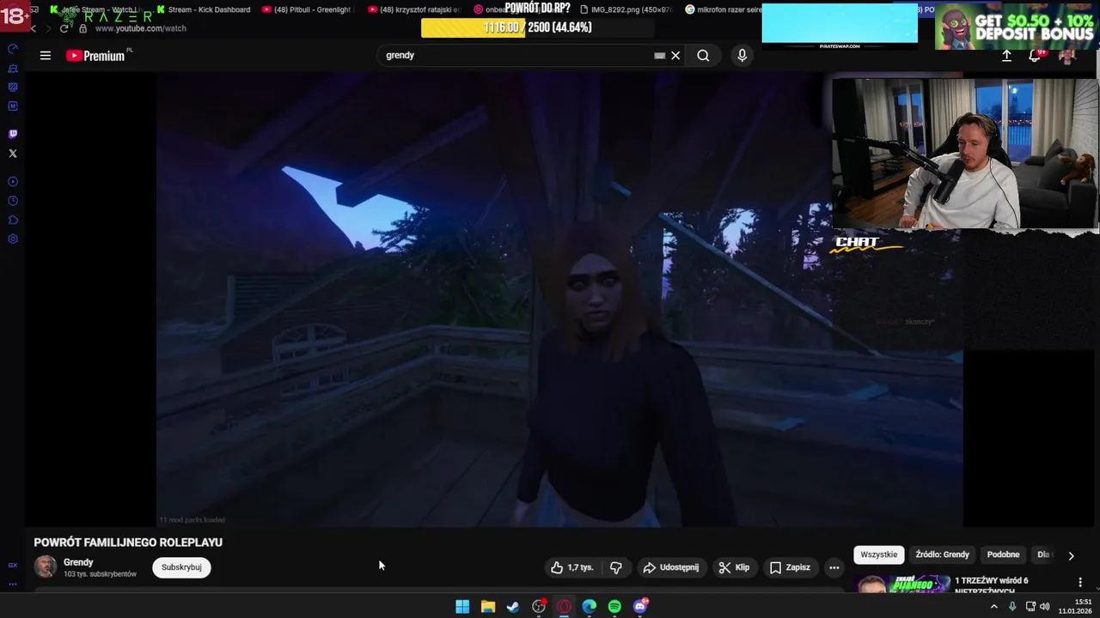Image resolution: width=1100 pixels, height=618 pixels.
Task: Click the Udostępnij share button
Action: (671, 567)
